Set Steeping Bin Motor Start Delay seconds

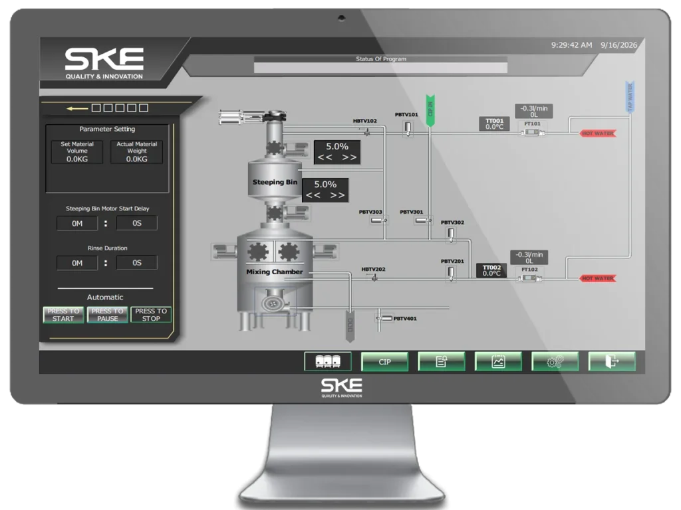(137, 223)
